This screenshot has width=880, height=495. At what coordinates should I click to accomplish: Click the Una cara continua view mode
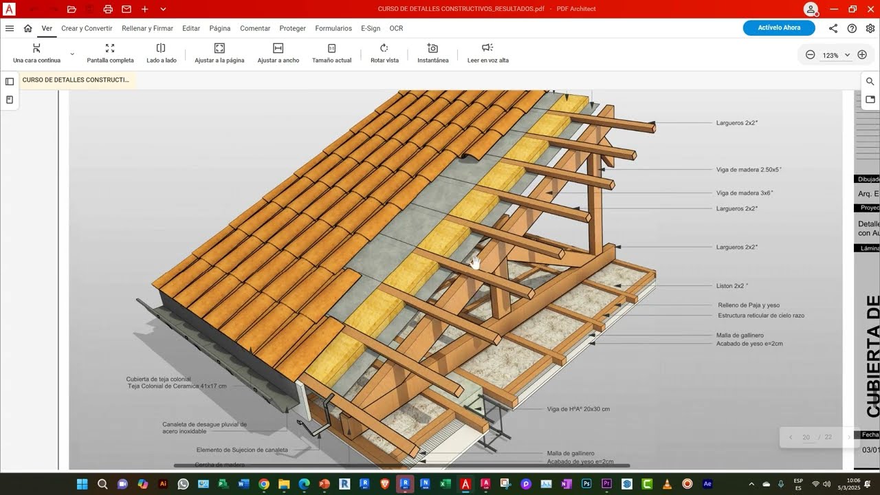(x=36, y=53)
